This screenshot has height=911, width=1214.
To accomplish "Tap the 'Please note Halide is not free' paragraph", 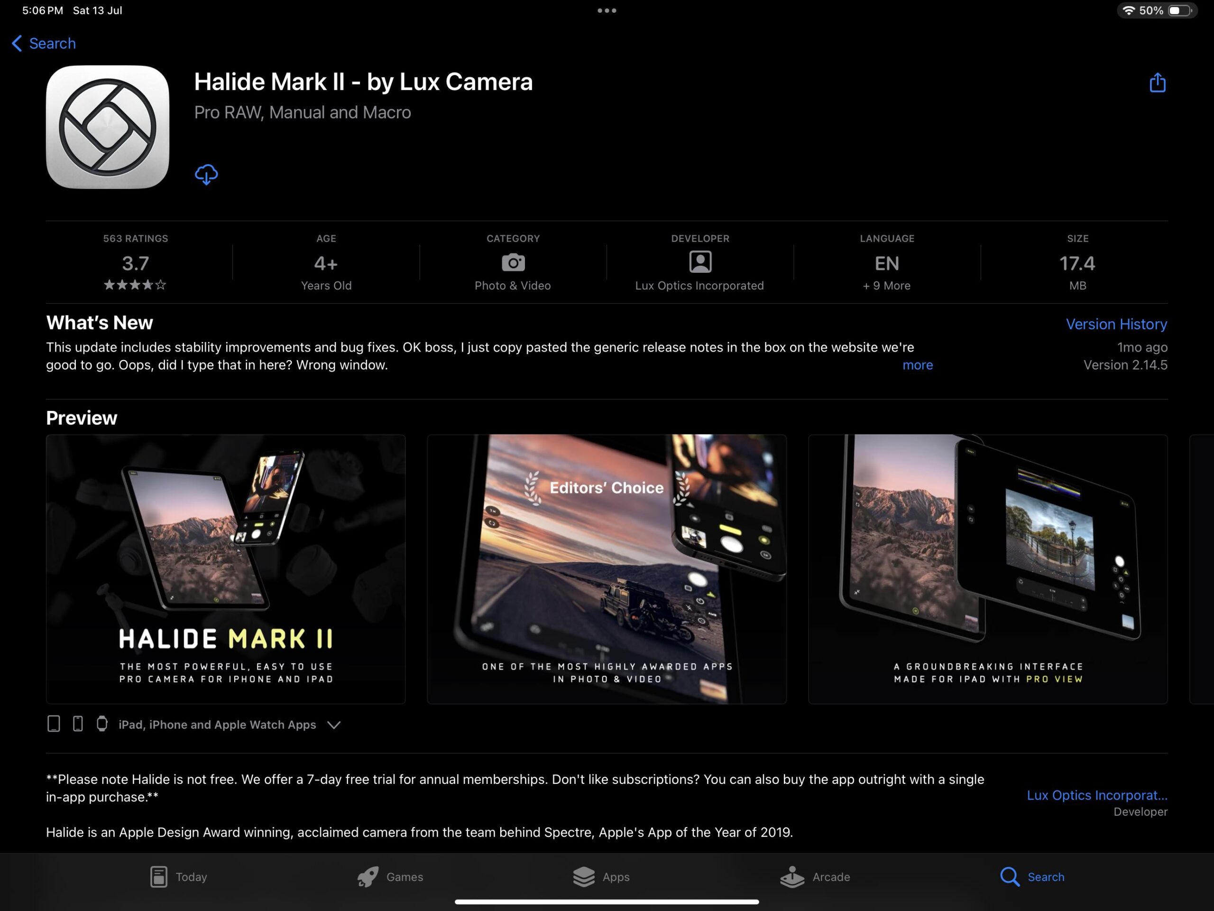I will point(515,788).
